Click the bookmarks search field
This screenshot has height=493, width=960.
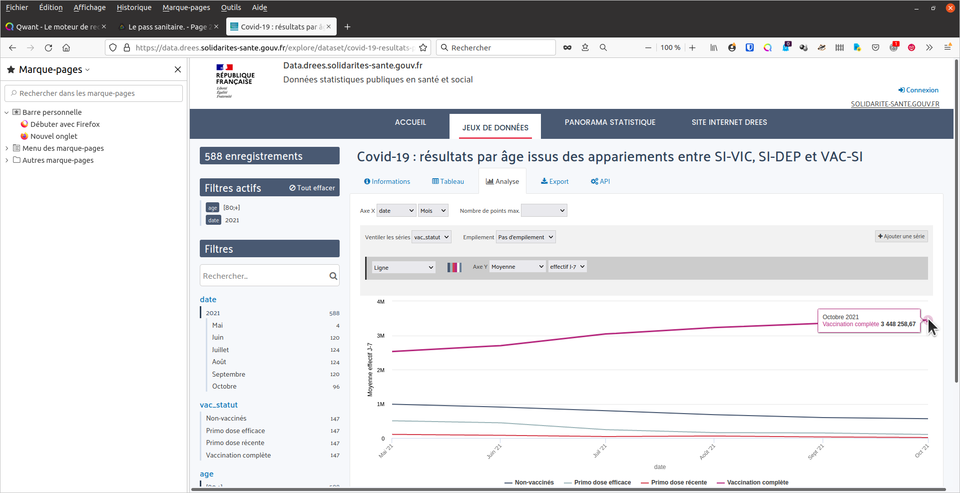(x=94, y=93)
